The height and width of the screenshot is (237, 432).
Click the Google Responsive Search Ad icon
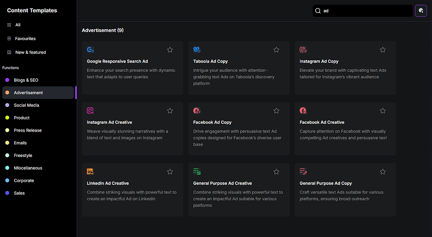[90, 49]
